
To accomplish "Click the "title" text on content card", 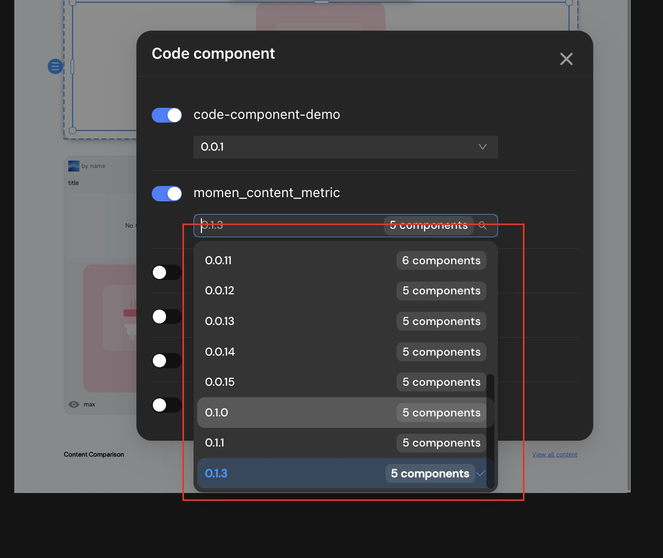I will coord(73,183).
